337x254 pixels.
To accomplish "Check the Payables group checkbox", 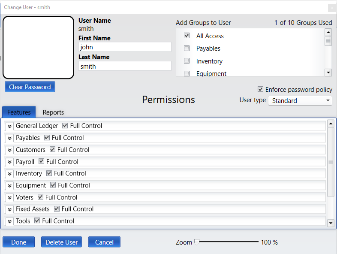I will (187, 48).
